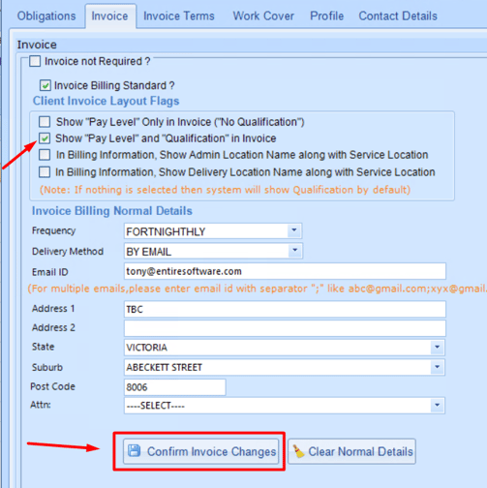Screen dimensions: 487x488
Task: Click the broom icon beside Clear Normal Details
Action: [299, 451]
